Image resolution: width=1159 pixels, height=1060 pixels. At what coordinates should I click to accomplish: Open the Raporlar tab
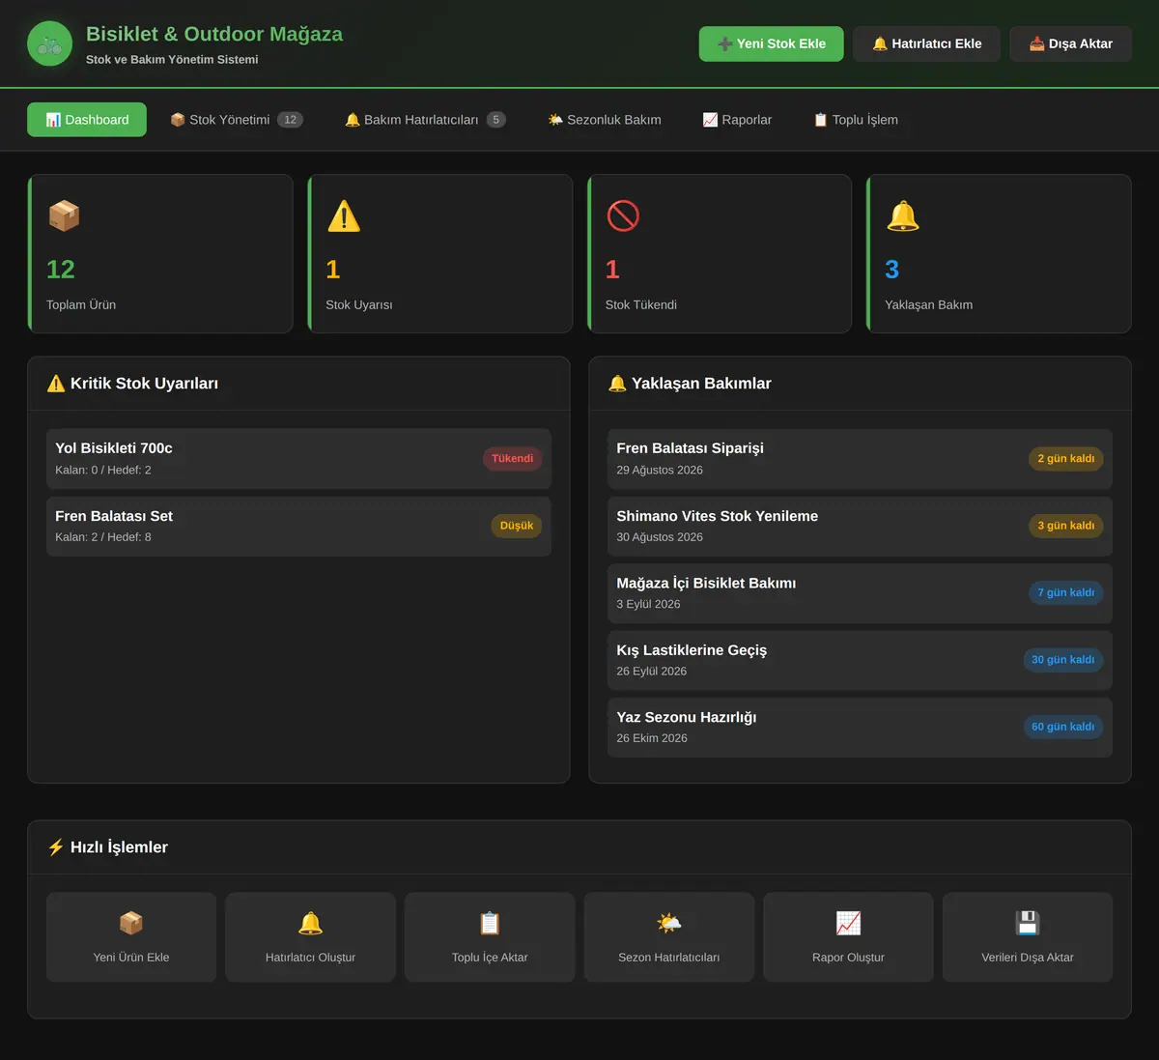737,120
